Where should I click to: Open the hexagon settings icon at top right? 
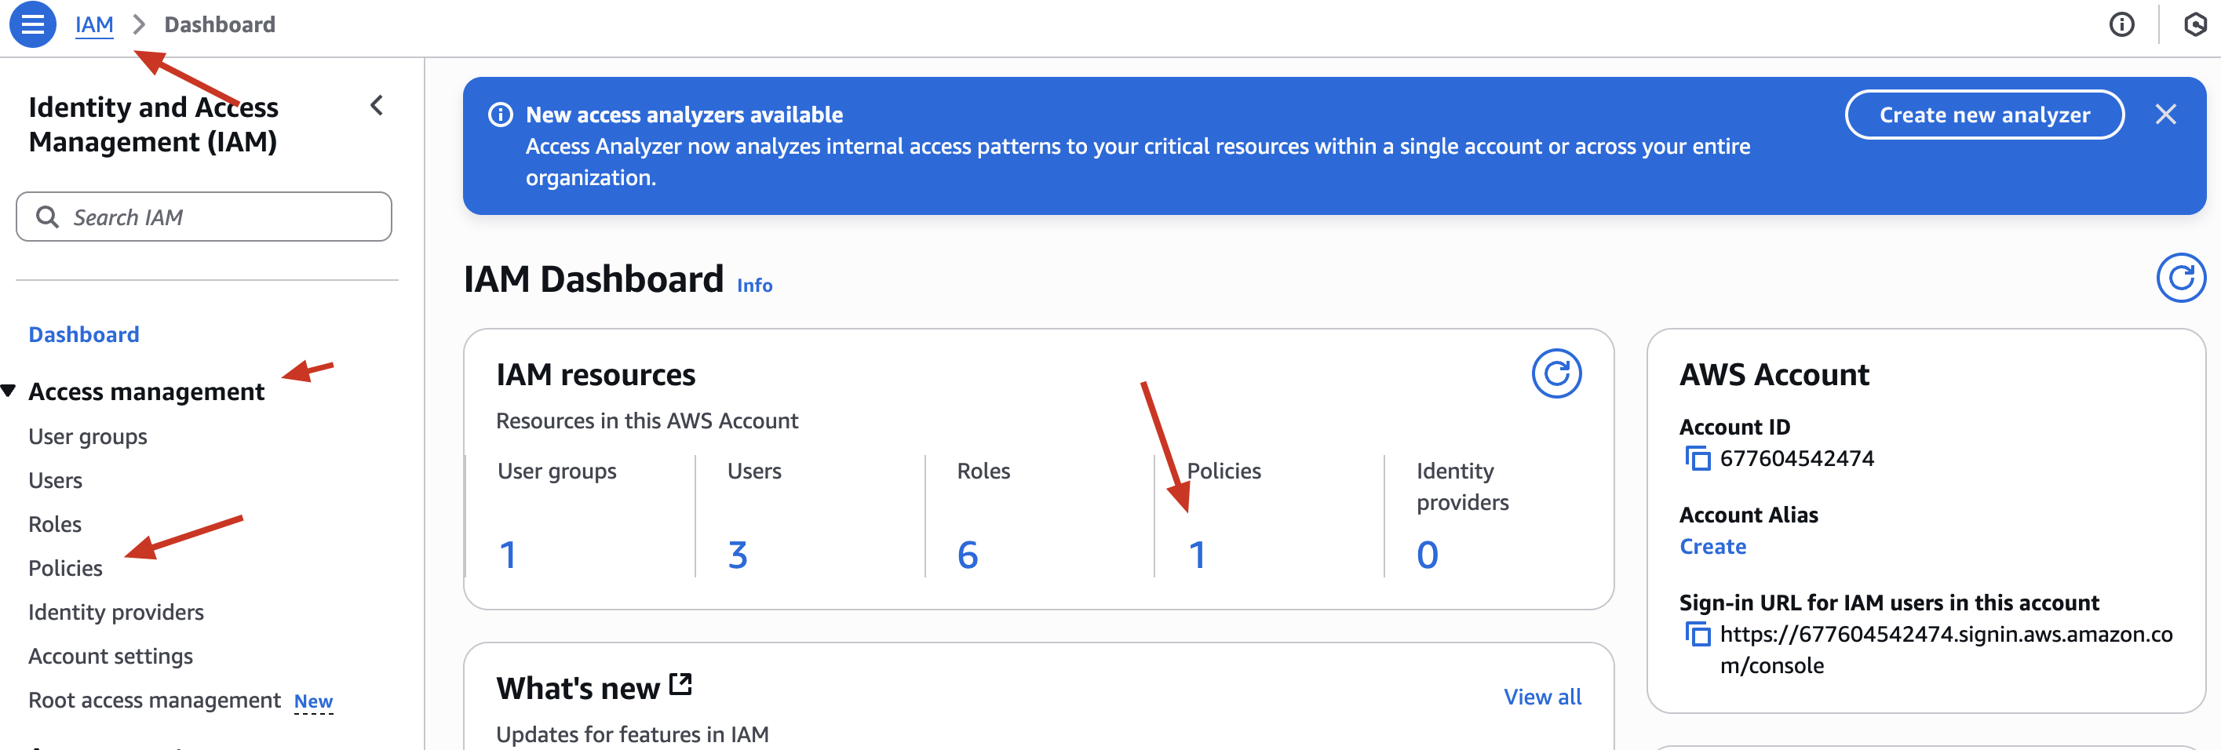pos(2195,24)
